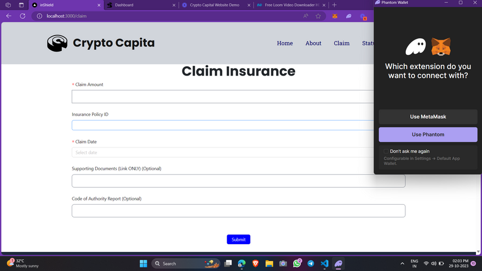Open WhatsApp from the taskbar
This screenshot has height=271, width=482.
[297, 263]
